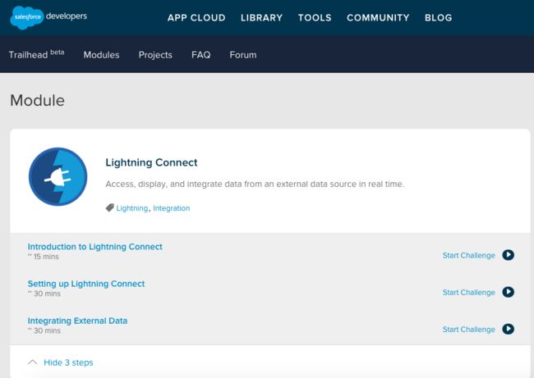
Task: Open the COMMUNITY menu
Action: [378, 18]
